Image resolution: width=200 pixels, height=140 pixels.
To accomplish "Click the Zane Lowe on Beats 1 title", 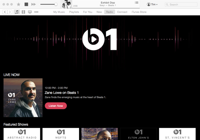I will (x=62, y=93).
